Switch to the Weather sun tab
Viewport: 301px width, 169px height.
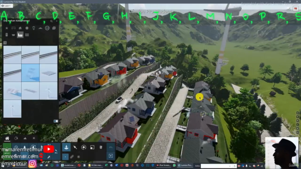34,138
